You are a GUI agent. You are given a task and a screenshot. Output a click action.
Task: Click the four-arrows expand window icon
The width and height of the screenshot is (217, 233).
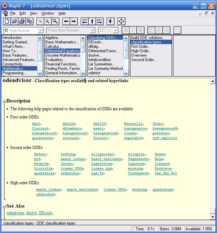coord(121,21)
